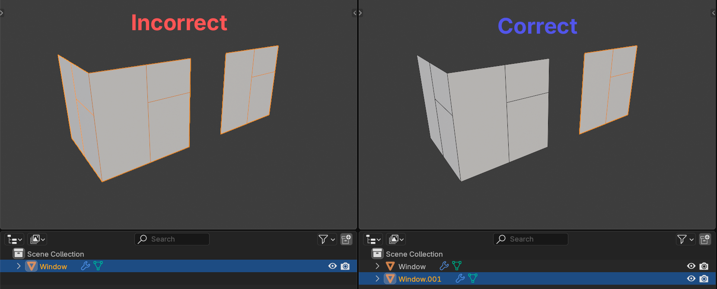Hide right Window object with eye icon
717x289 pixels.
pos(691,266)
